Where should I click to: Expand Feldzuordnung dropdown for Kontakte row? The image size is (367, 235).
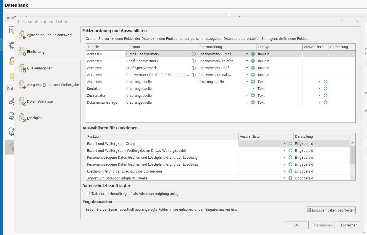[x=253, y=89]
